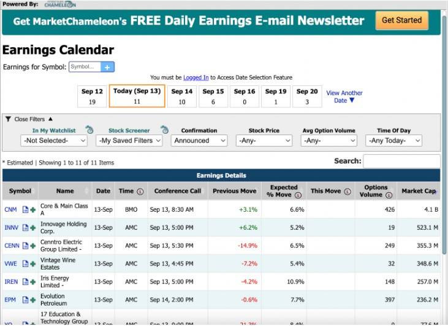Select Sep 16 date tab

[245, 96]
